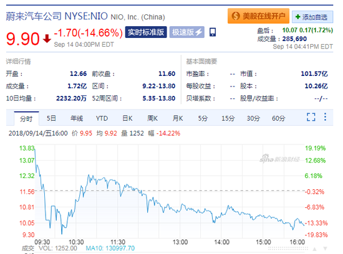
Task: Click the change value -1.70(-14.66%)
Action: [88, 33]
